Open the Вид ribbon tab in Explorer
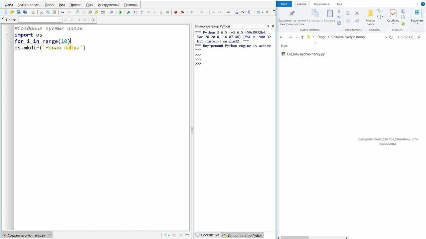This screenshot has width=426, height=239. (x=339, y=4)
